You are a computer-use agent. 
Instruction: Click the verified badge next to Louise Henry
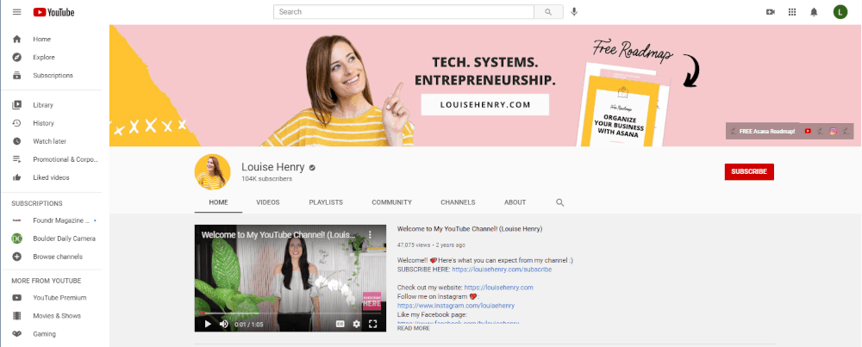coord(312,167)
